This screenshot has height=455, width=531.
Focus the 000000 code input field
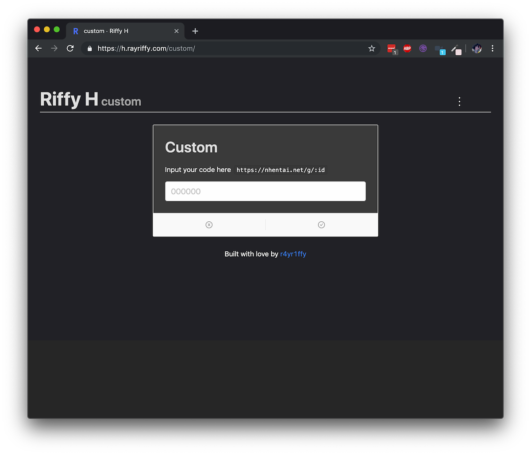[x=265, y=191]
